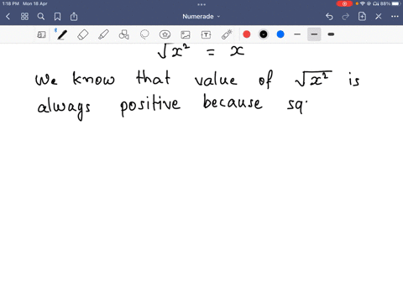Go back using the back chevron
This screenshot has height=302, width=403.
[8, 17]
